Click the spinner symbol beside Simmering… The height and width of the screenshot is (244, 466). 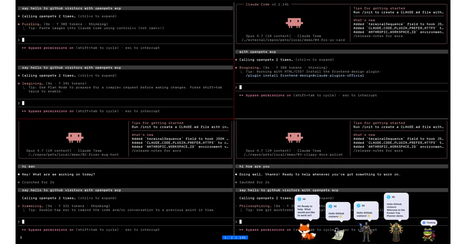(19, 206)
